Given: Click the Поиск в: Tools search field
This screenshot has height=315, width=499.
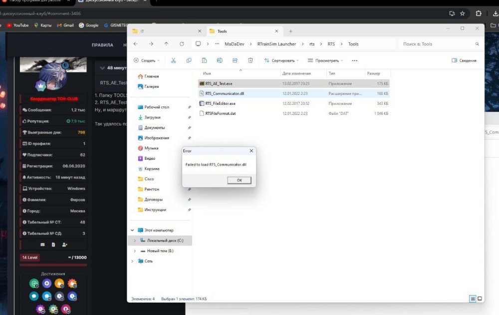Looking at the screenshot, I should (438, 44).
